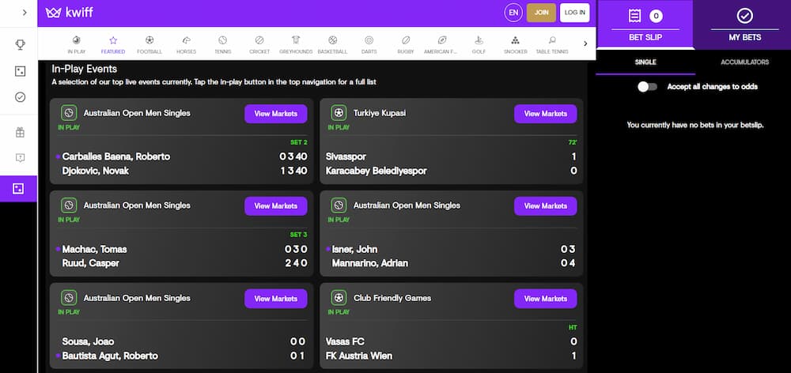Select FK Austria Wien
This screenshot has height=373, width=791.
click(358, 356)
